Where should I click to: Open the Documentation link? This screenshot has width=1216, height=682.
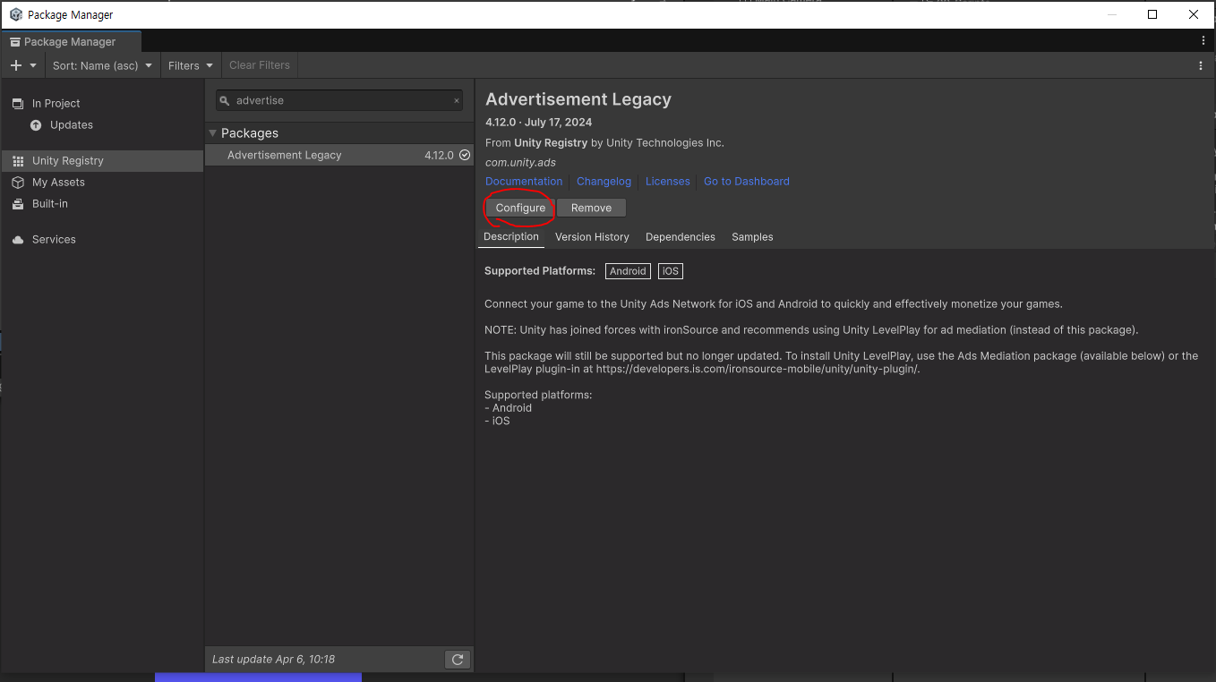point(524,181)
